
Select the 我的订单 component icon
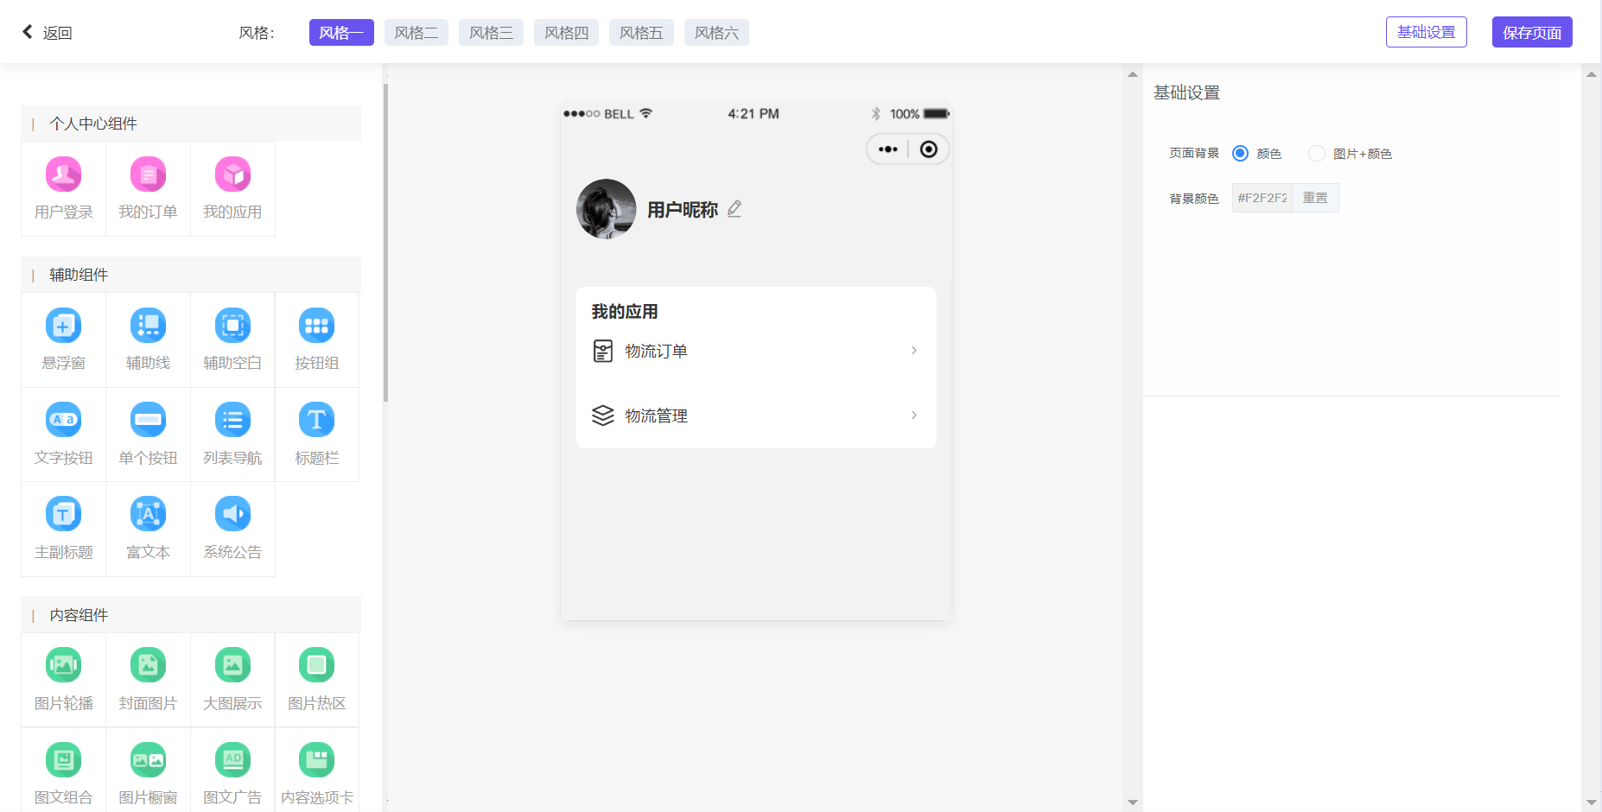tap(148, 175)
